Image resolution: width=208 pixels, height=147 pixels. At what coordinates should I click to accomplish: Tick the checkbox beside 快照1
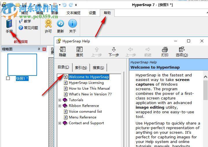pos(8,78)
